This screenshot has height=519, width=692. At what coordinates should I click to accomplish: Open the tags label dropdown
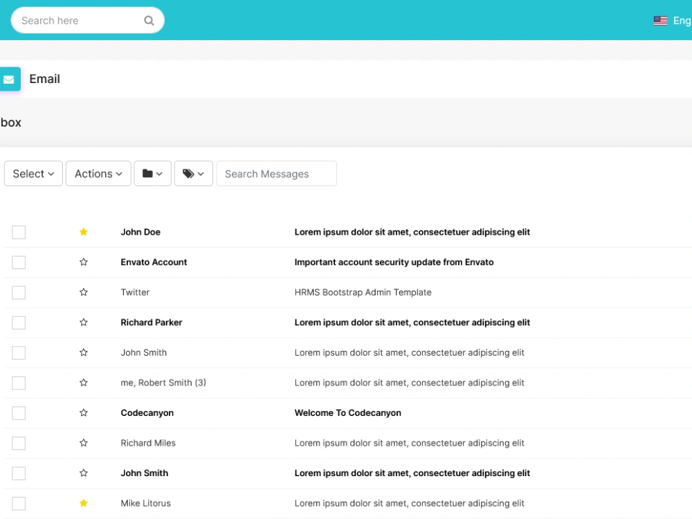click(x=193, y=174)
